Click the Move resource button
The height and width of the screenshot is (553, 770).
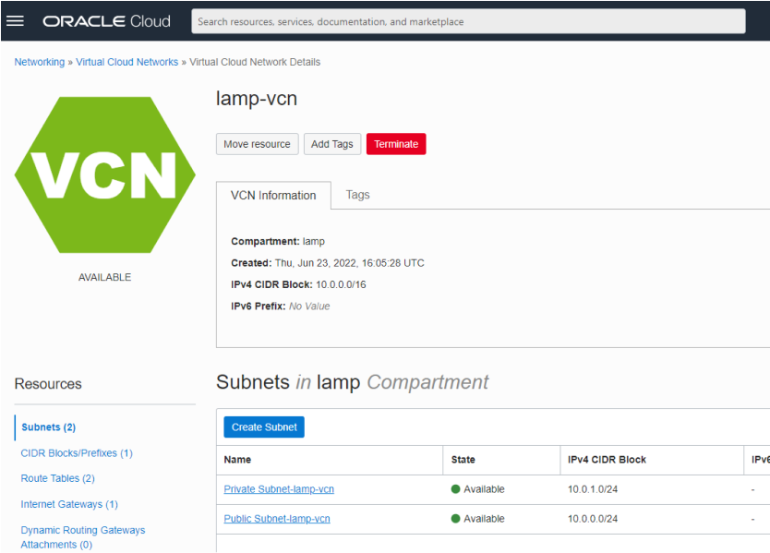pos(257,144)
